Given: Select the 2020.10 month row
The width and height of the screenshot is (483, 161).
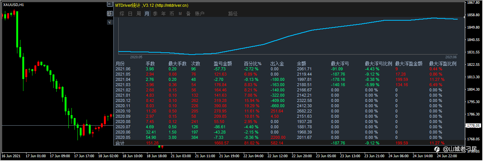Looking at the screenshot, I should (287, 111).
